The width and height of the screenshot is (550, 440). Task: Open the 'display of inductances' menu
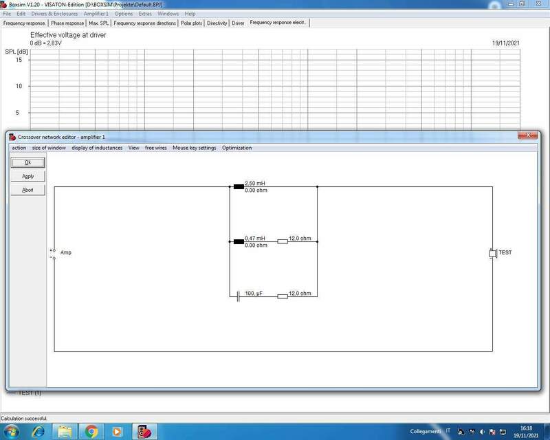click(97, 148)
